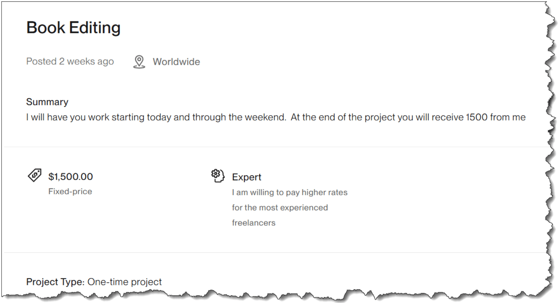Click the word "freelancers" under Expert

[x=254, y=223]
